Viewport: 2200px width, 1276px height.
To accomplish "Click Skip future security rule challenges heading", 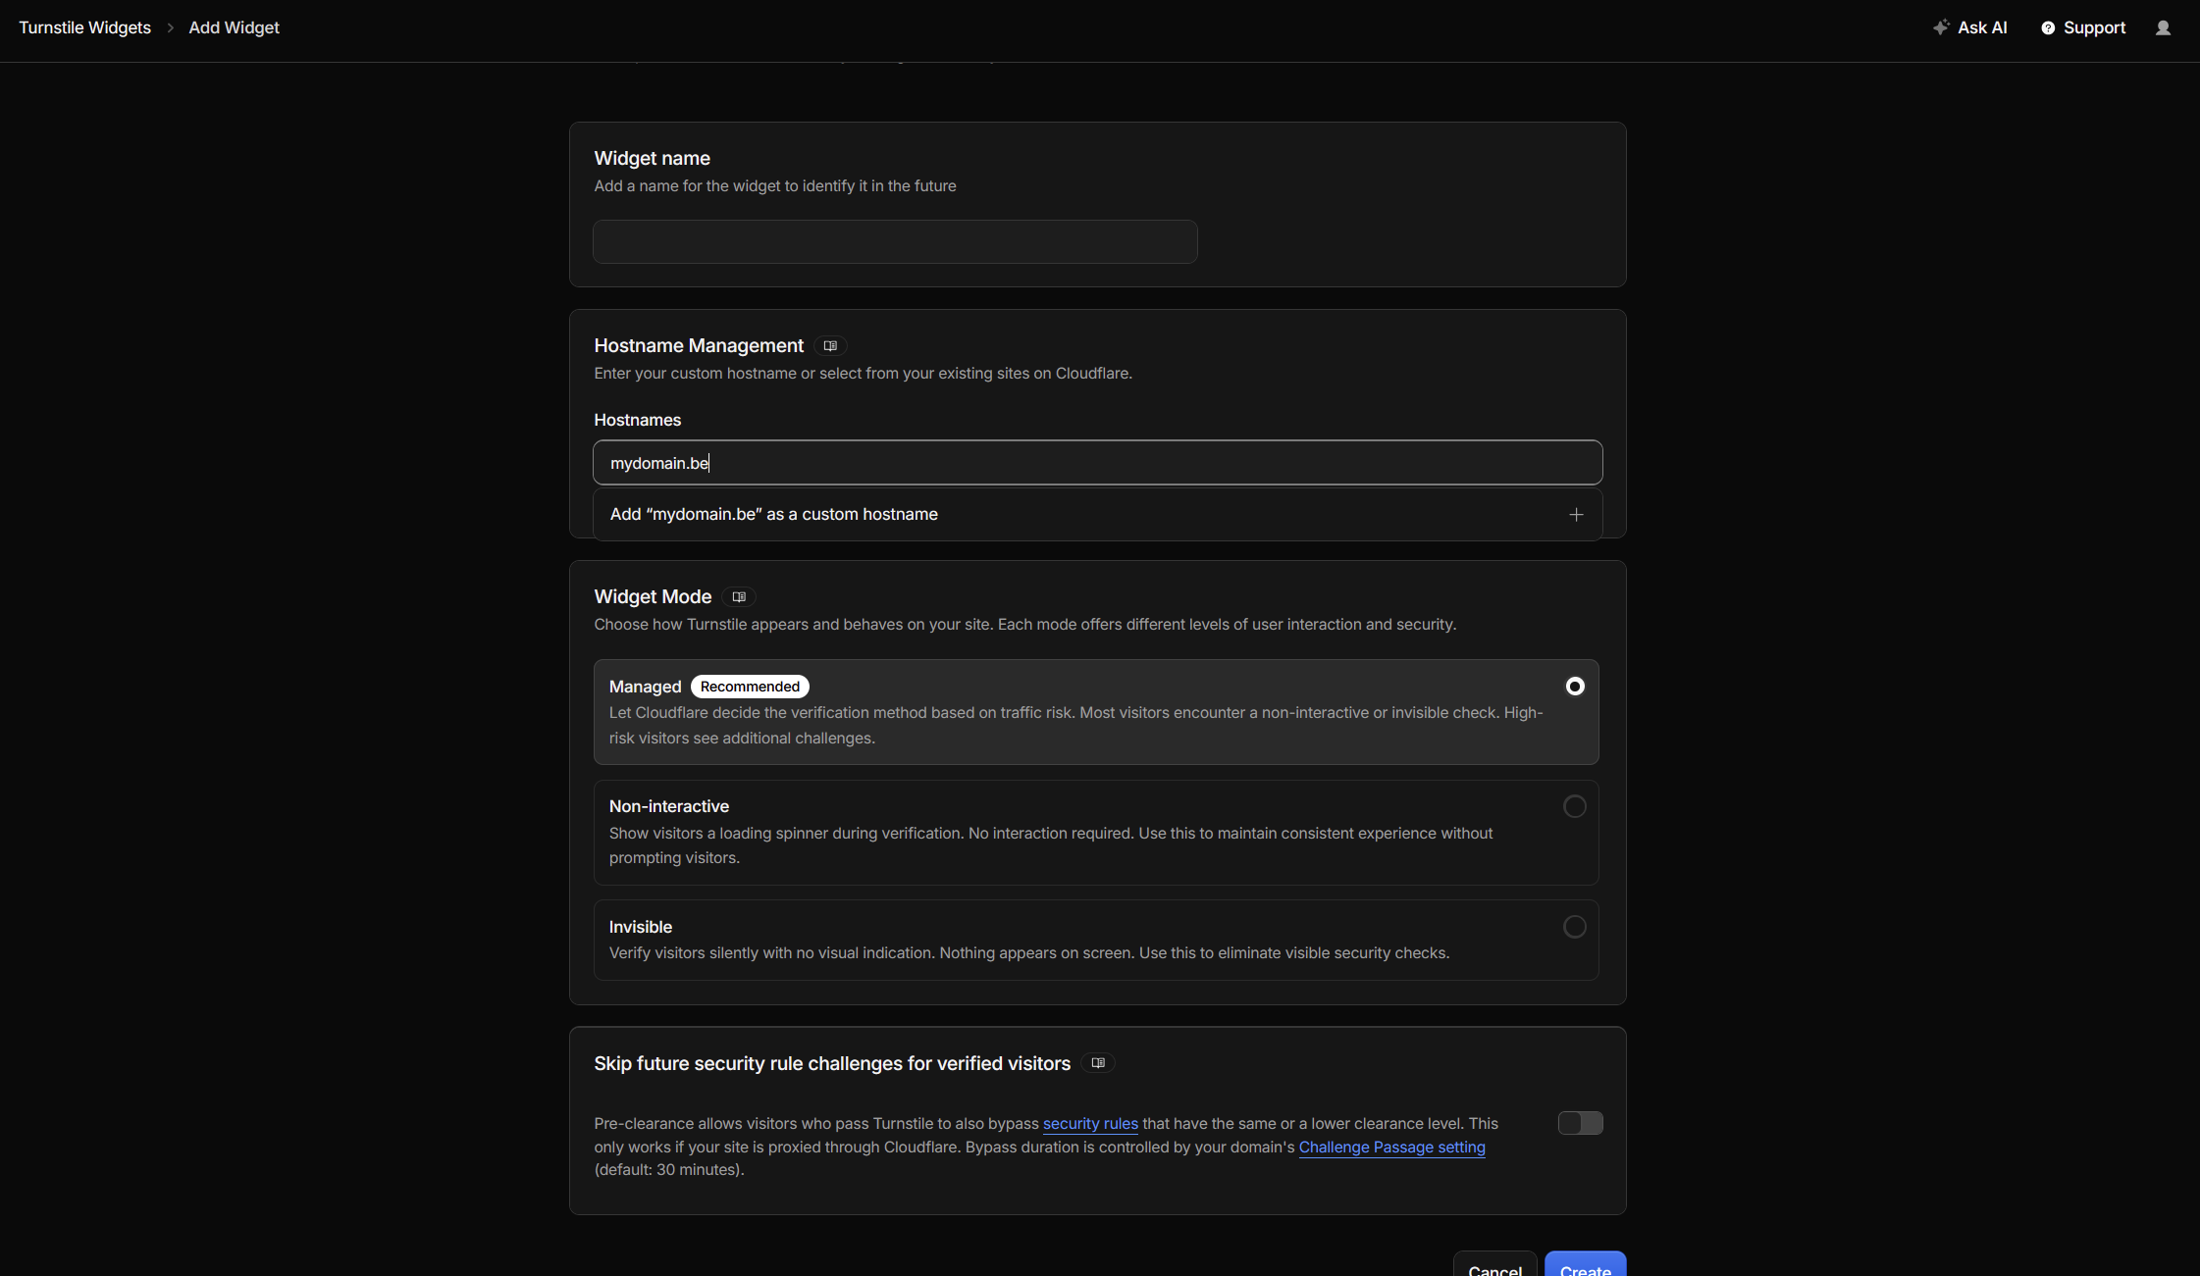I will (x=831, y=1063).
